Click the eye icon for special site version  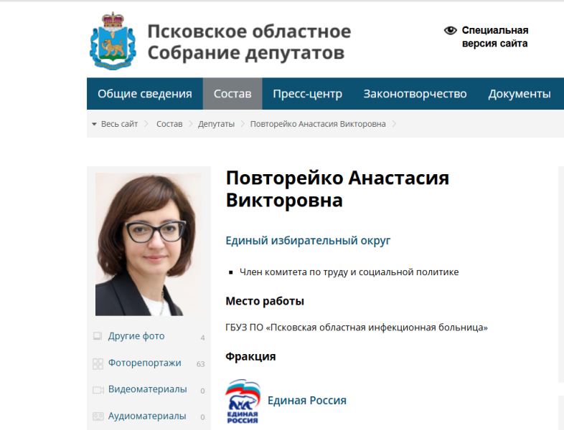(451, 31)
